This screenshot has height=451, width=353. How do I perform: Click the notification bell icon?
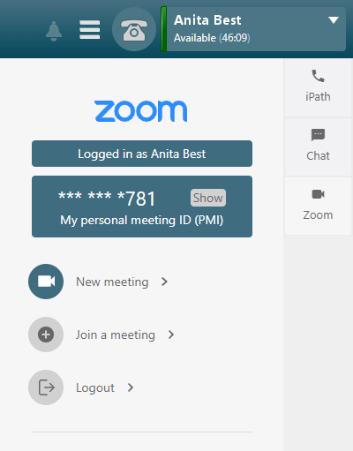tap(54, 31)
